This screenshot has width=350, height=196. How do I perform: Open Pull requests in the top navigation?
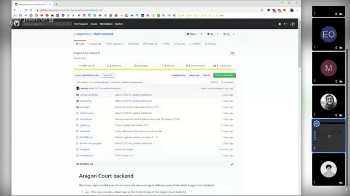point(81,24)
